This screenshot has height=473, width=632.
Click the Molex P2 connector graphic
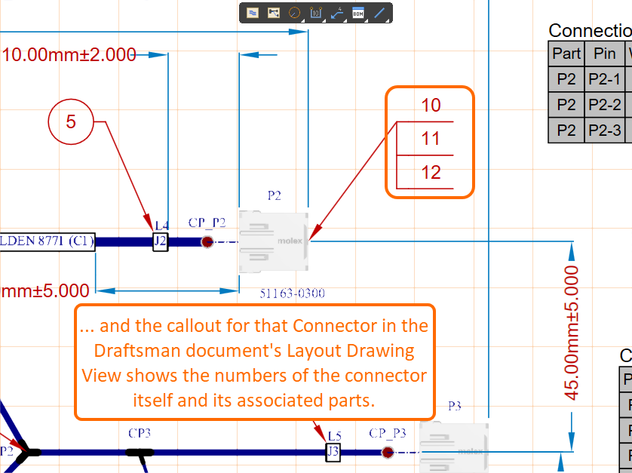point(273,241)
